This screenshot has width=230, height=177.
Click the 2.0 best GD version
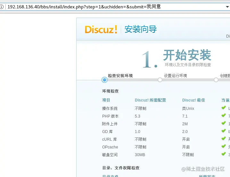coord(185,131)
